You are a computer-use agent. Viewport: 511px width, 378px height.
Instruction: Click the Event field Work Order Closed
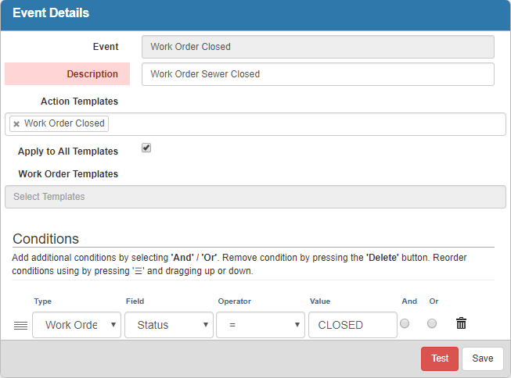[x=318, y=47]
